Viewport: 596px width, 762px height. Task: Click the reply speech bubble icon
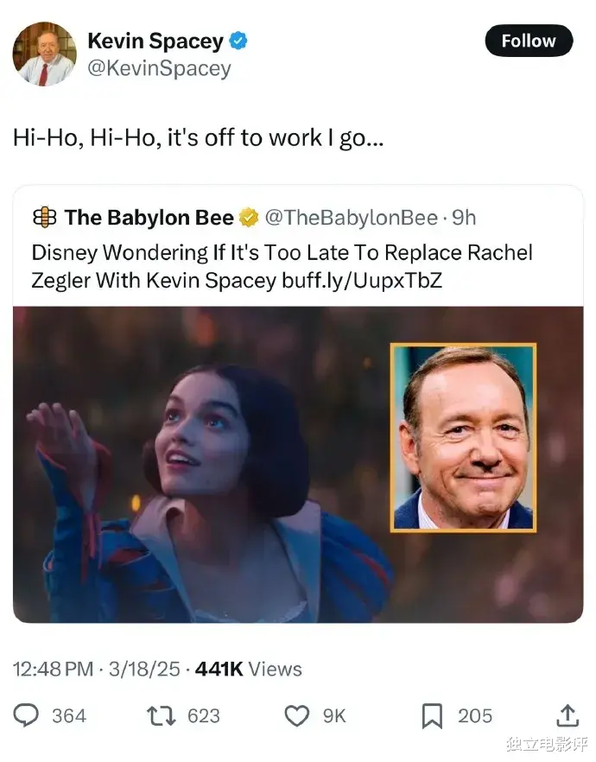click(x=27, y=715)
